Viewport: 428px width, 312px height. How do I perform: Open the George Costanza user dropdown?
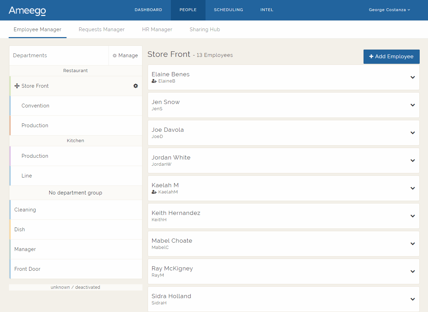pos(389,10)
